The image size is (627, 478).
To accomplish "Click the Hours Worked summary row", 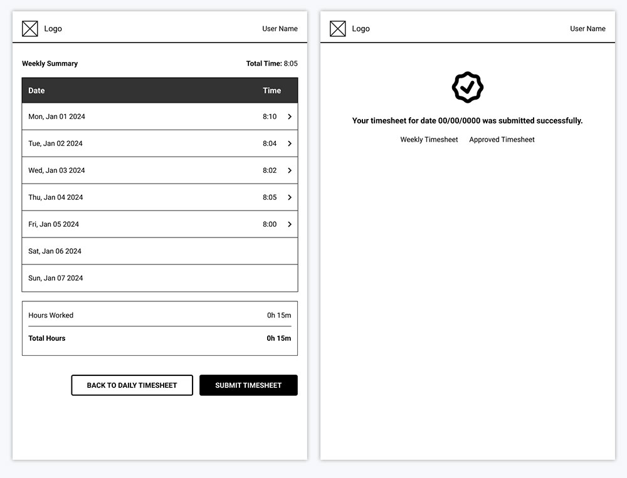I will tap(160, 315).
